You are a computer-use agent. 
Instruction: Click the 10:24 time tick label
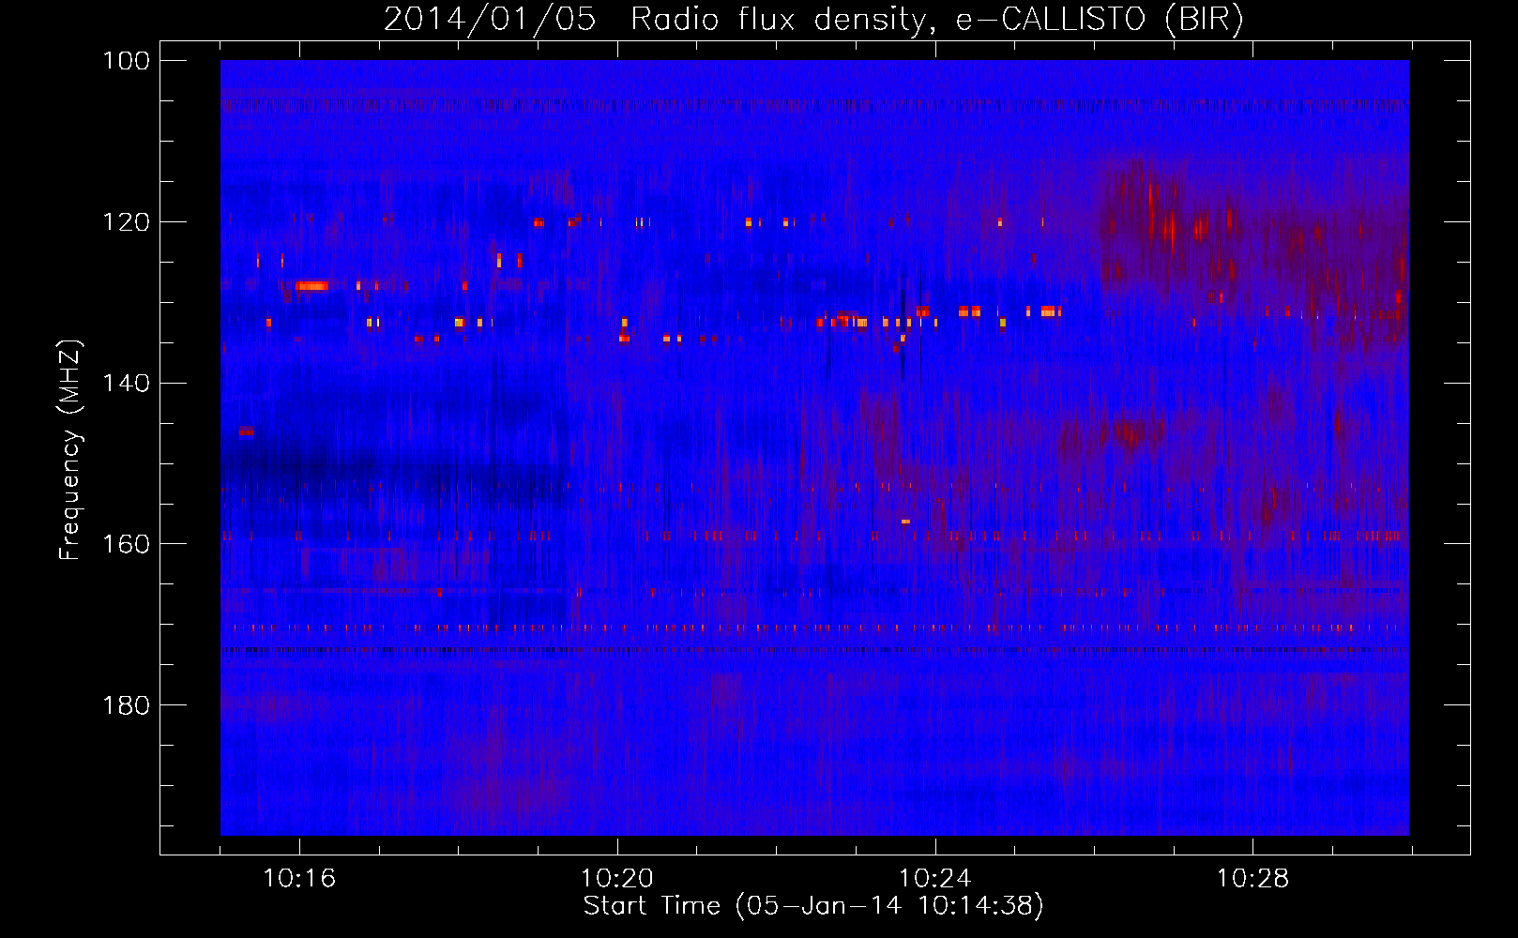click(x=935, y=879)
